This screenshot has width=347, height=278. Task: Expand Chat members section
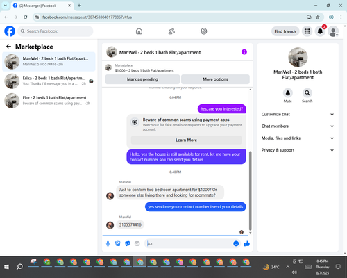click(298, 126)
